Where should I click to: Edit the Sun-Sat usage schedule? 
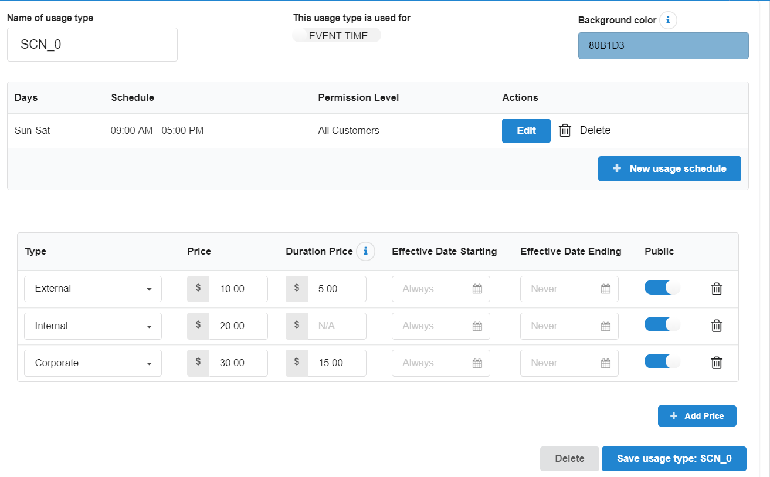click(526, 130)
